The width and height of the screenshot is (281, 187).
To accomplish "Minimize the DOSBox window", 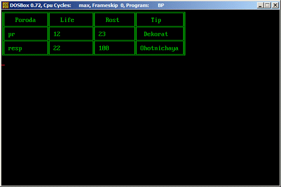I will pos(260,5).
